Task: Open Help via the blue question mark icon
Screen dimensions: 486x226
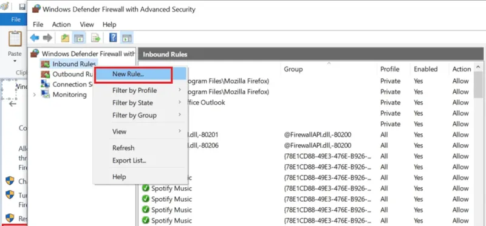Action: pos(113,38)
